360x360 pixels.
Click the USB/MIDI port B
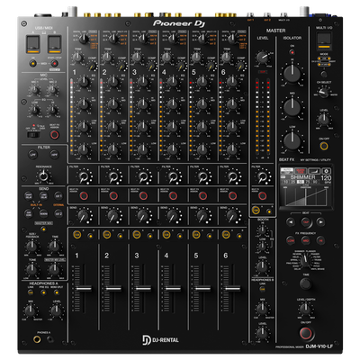55,43
